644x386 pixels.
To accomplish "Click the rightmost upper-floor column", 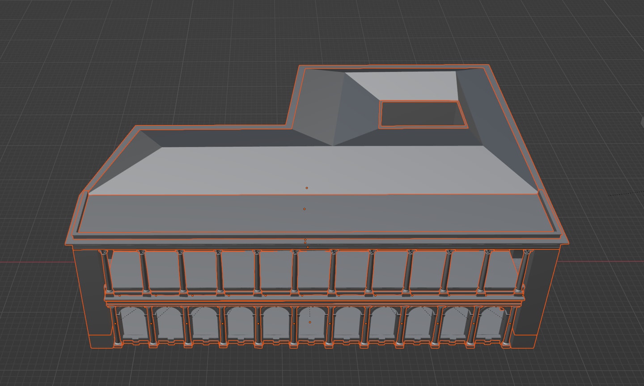I will coord(523,272).
